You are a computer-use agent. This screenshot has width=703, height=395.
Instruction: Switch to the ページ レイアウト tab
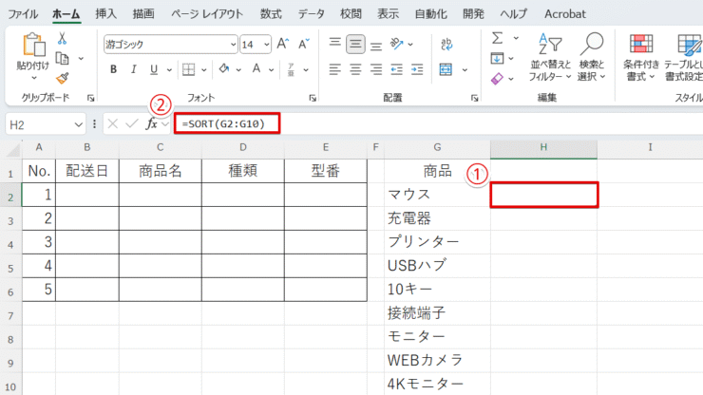[x=207, y=14]
